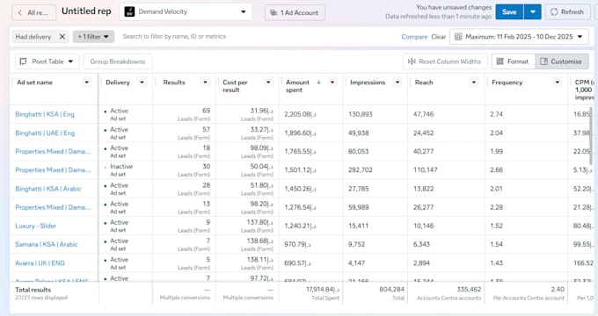Open Amount spent column menu arrow
The height and width of the screenshot is (316, 598).
tap(332, 83)
